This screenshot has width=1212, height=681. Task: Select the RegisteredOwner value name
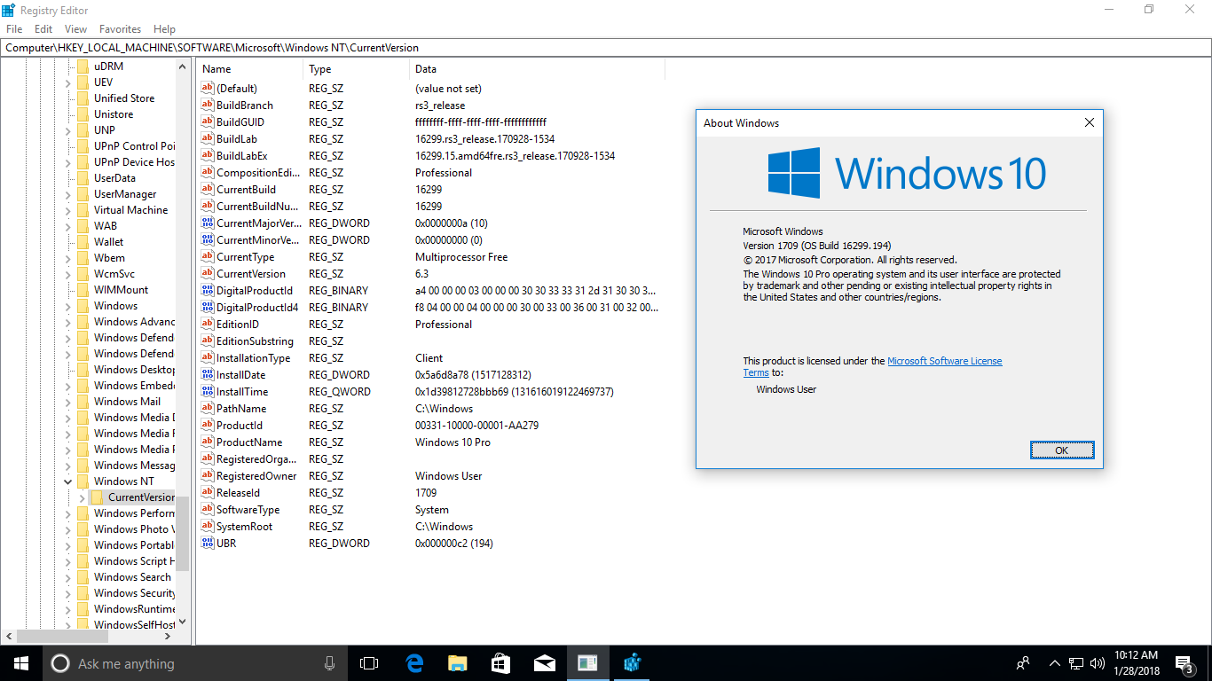pyautogui.click(x=256, y=475)
